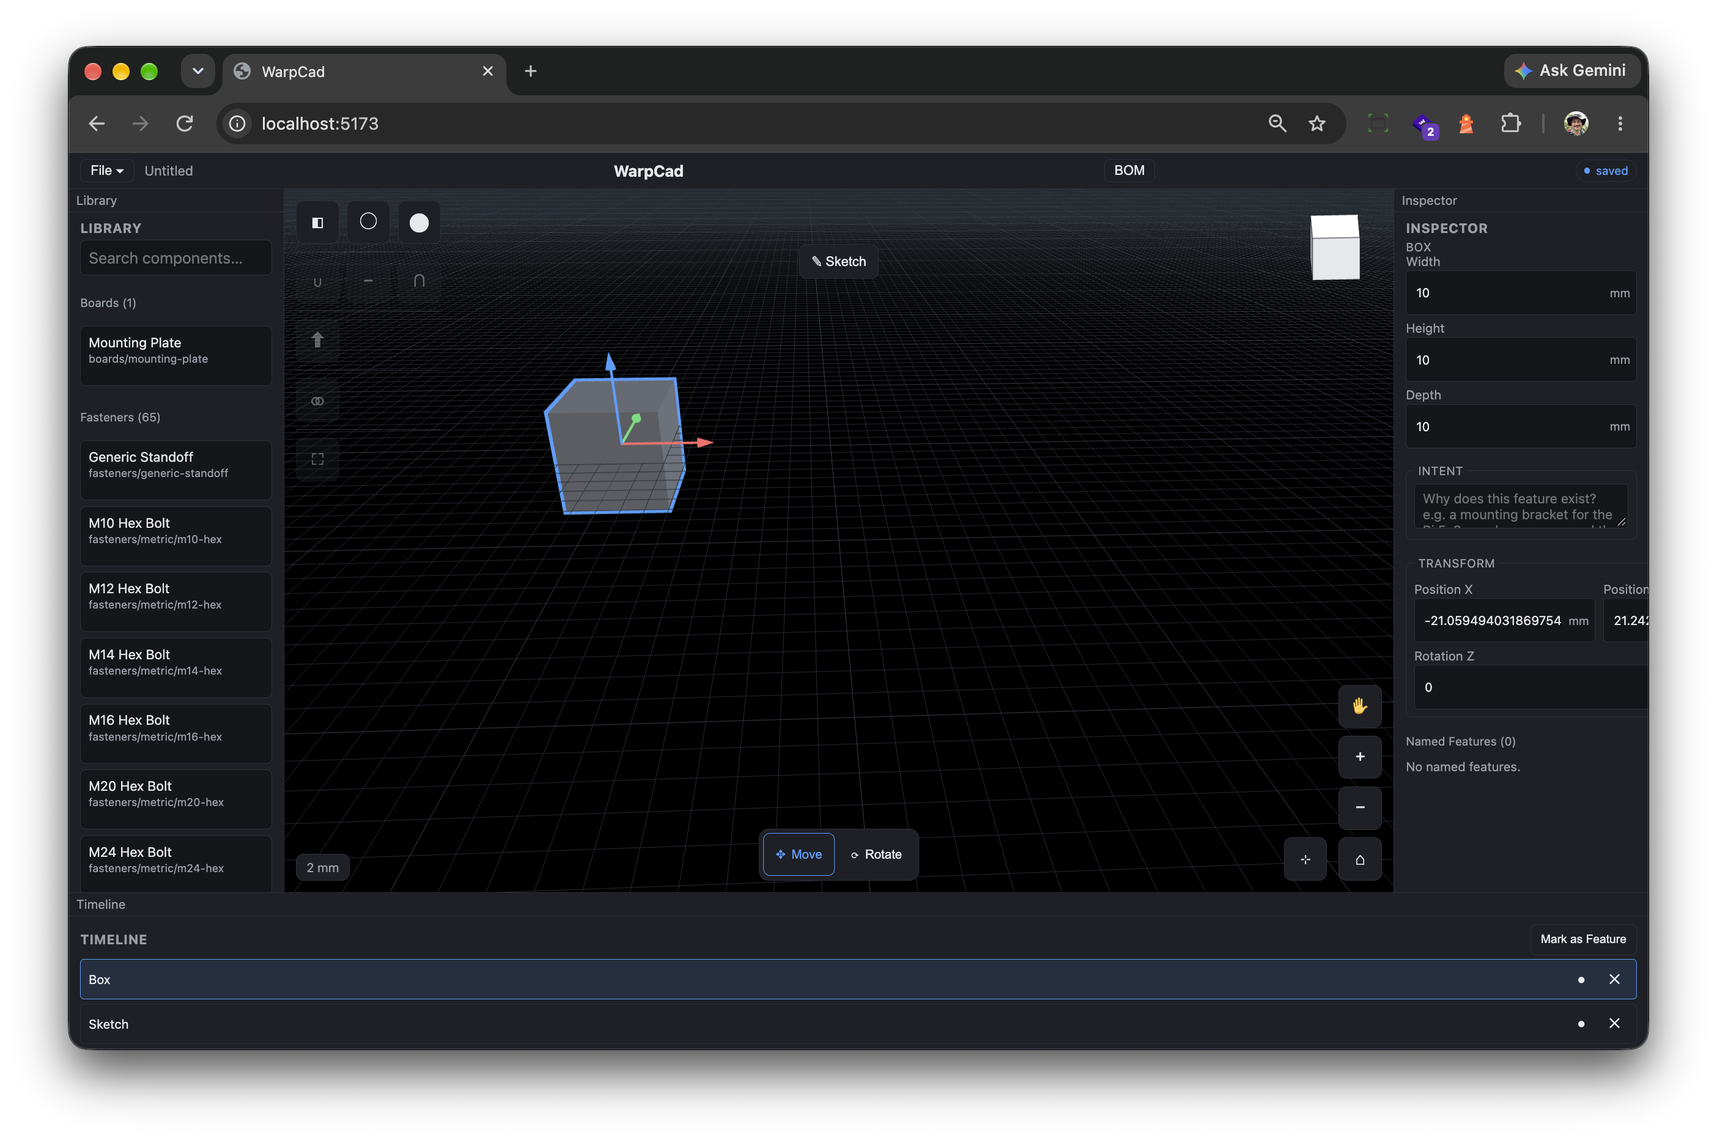Open the browser extensions puzzle icon
Screen dimensions: 1717x1140
click(1510, 124)
